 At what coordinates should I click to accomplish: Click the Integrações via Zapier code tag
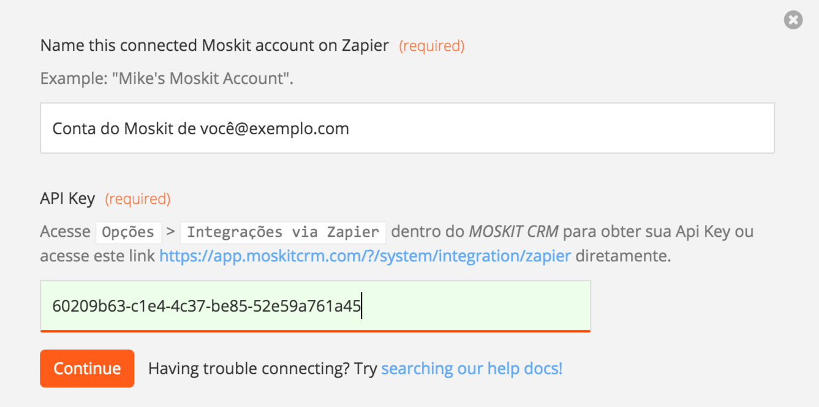[283, 233]
